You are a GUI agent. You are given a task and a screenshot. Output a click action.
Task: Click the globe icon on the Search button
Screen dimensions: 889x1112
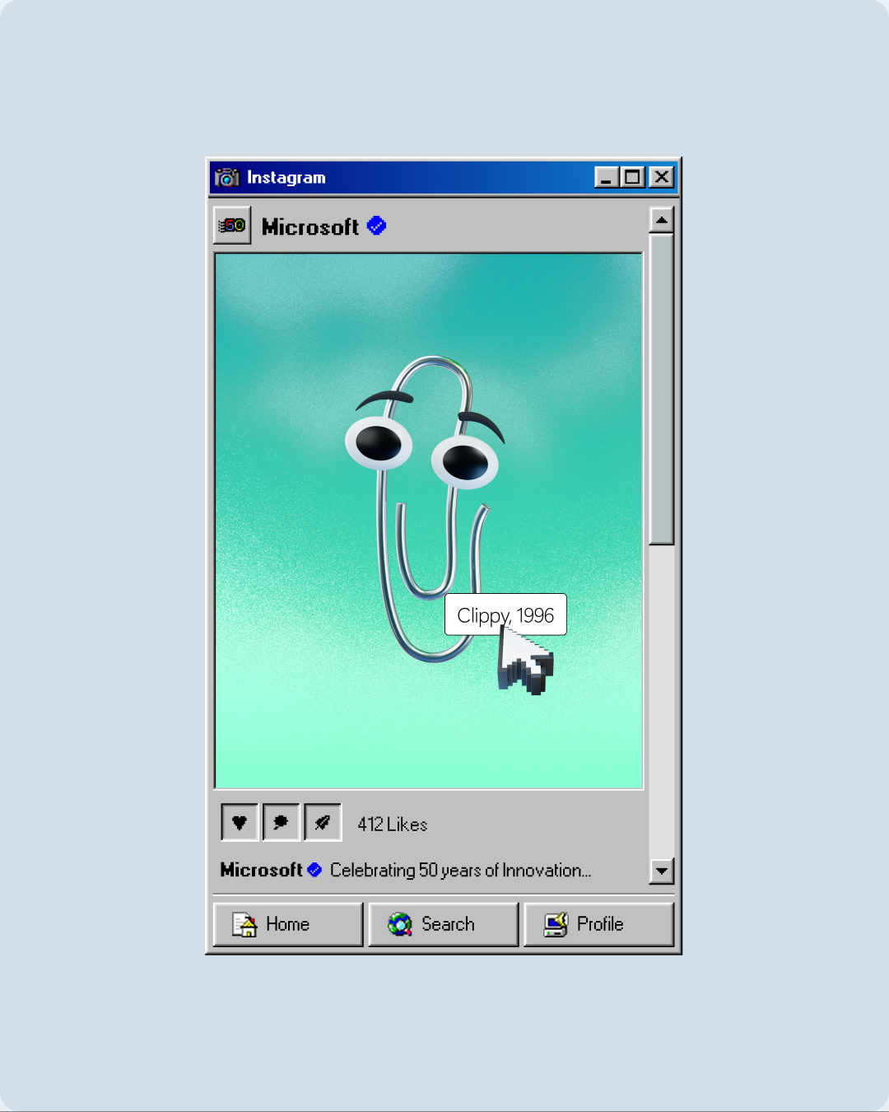[x=400, y=924]
